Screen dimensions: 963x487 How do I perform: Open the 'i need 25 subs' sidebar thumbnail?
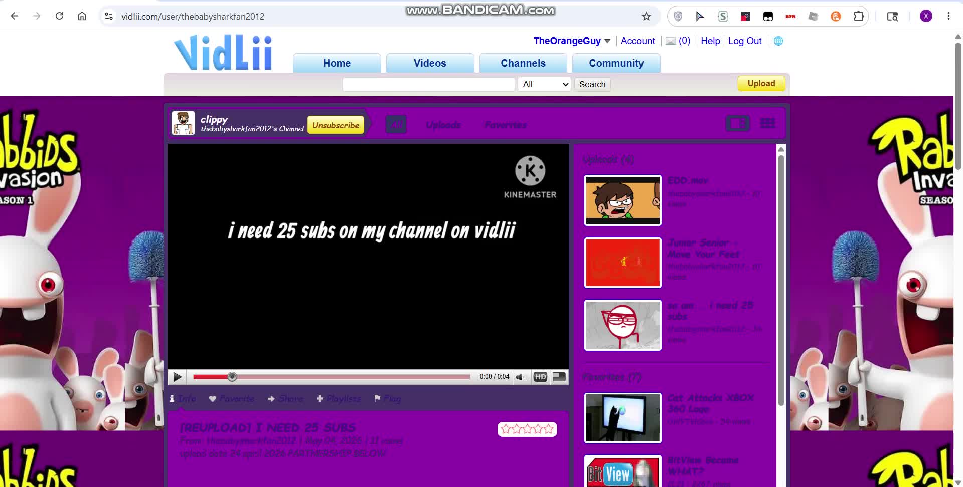coord(623,325)
